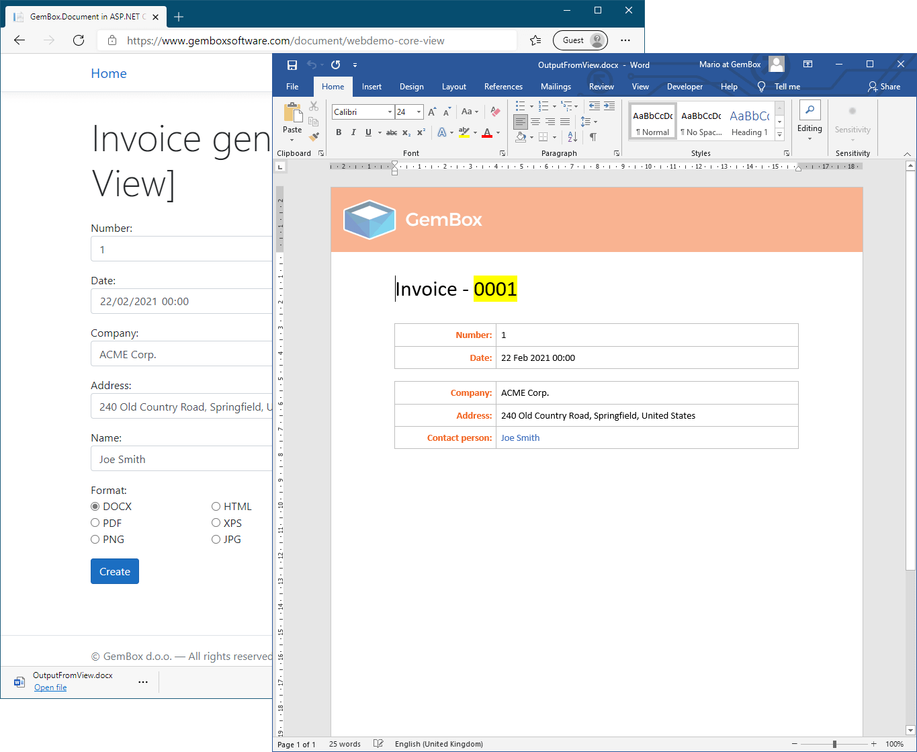Open the References ribbon tab

pyautogui.click(x=503, y=87)
